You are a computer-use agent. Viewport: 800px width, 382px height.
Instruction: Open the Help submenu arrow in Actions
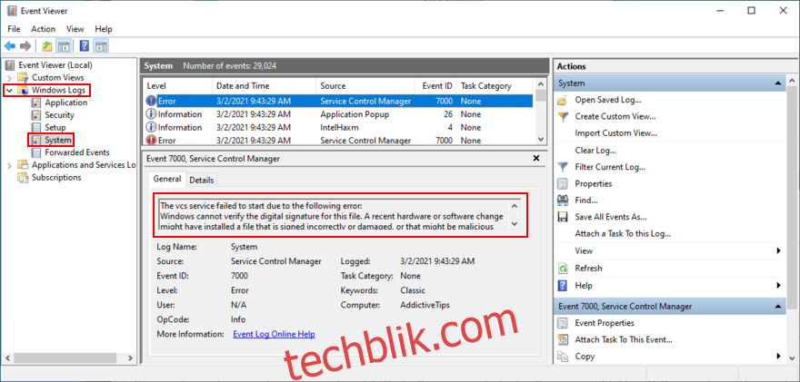[778, 285]
